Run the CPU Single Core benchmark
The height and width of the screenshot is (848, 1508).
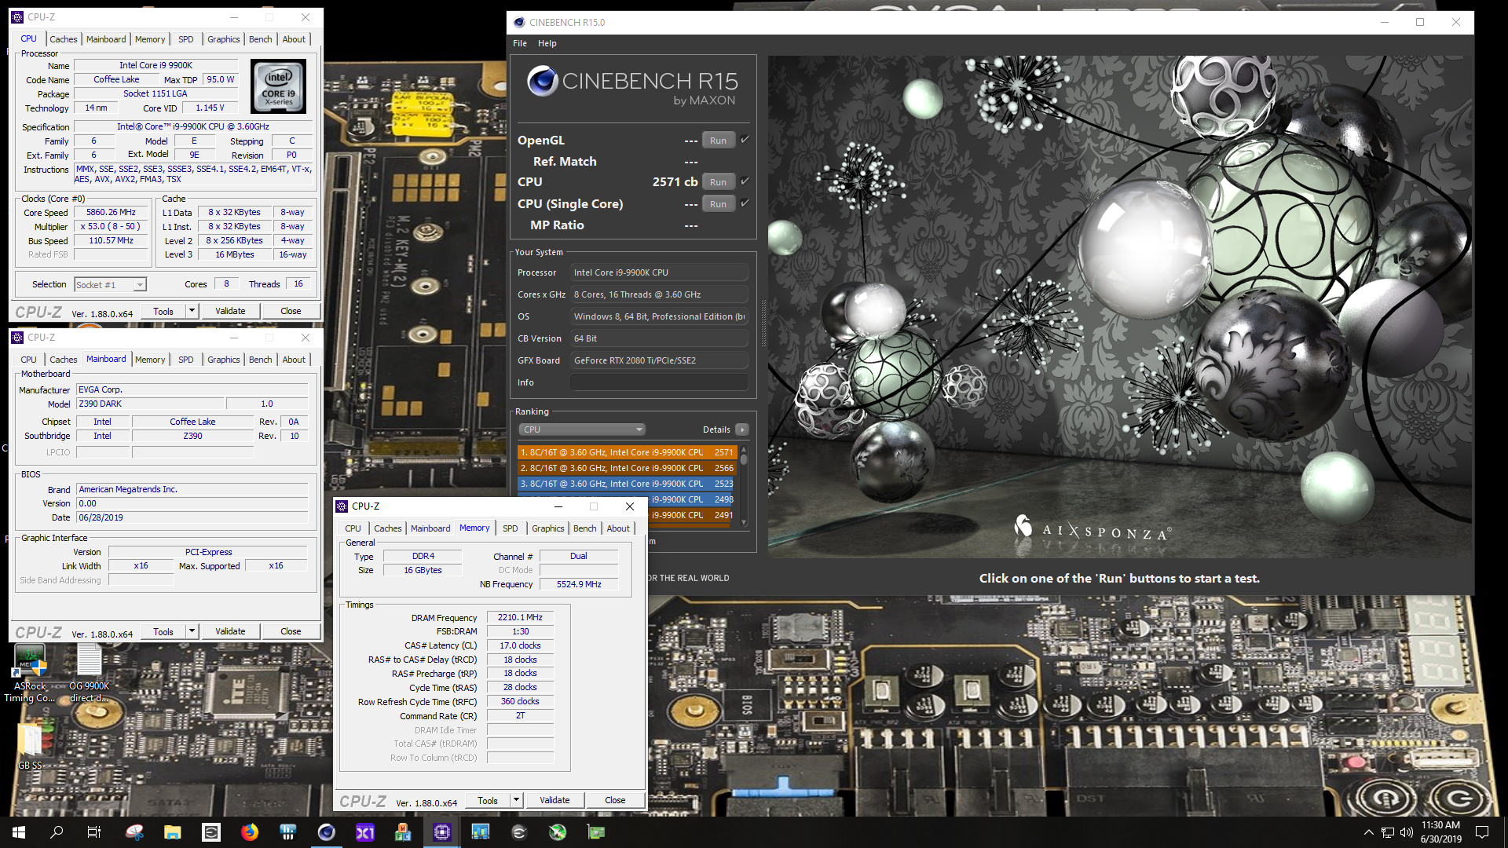(x=719, y=204)
